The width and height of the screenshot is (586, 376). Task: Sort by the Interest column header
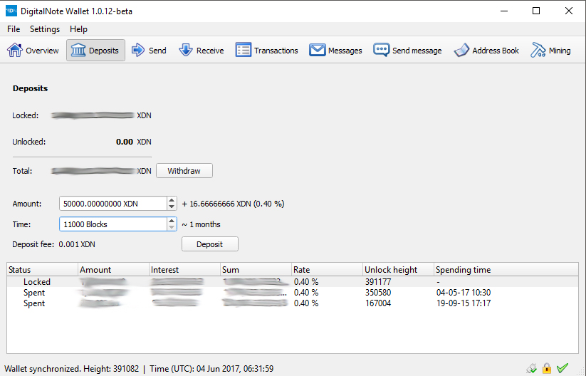pyautogui.click(x=184, y=269)
